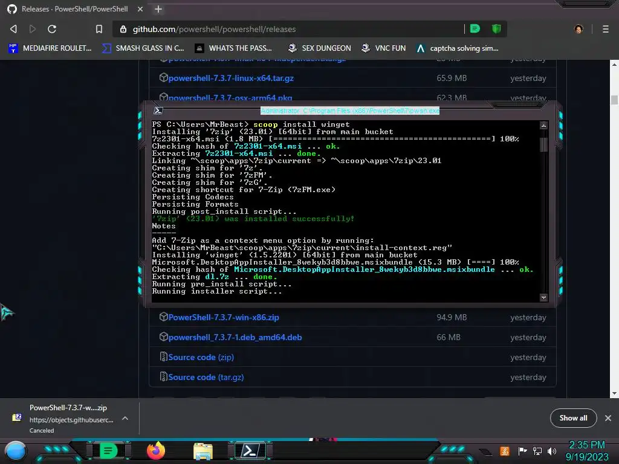The image size is (619, 464).
Task: Open captcha solving sim... bookmark
Action: [x=458, y=48]
